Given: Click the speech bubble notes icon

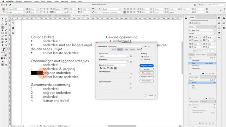Looking at the screenshot, I should point(13,28).
